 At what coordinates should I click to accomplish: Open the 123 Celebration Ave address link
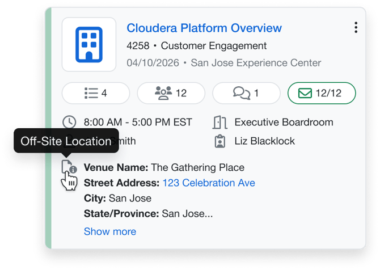click(x=209, y=183)
